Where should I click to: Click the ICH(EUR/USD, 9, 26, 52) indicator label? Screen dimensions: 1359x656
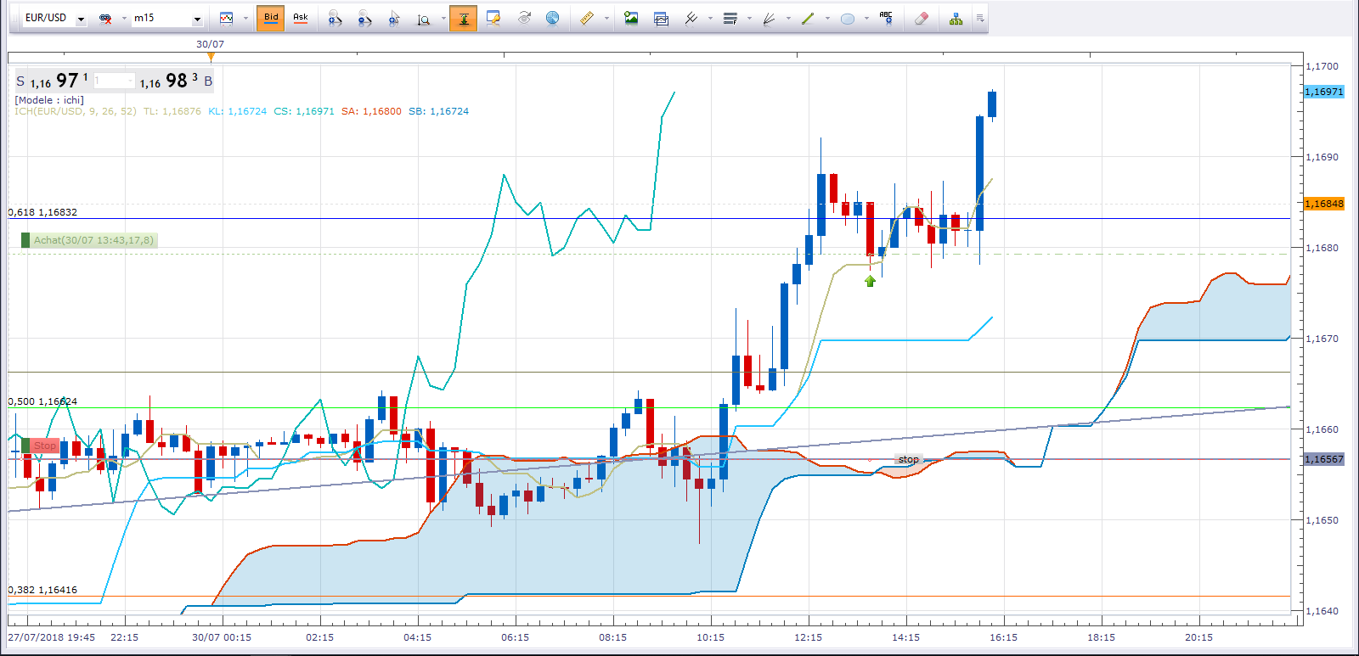[x=76, y=111]
